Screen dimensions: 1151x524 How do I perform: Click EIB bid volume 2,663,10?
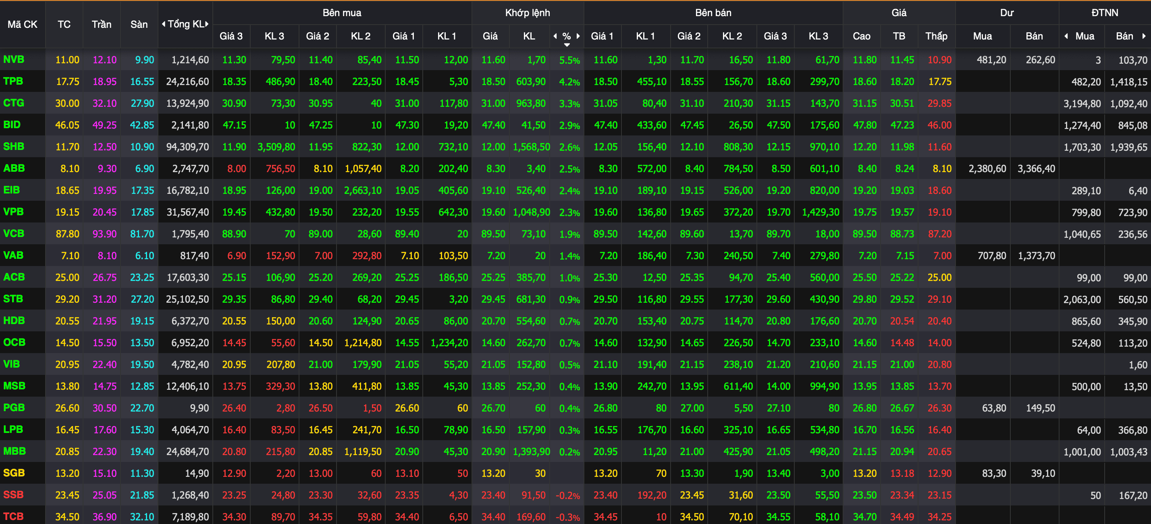point(363,191)
